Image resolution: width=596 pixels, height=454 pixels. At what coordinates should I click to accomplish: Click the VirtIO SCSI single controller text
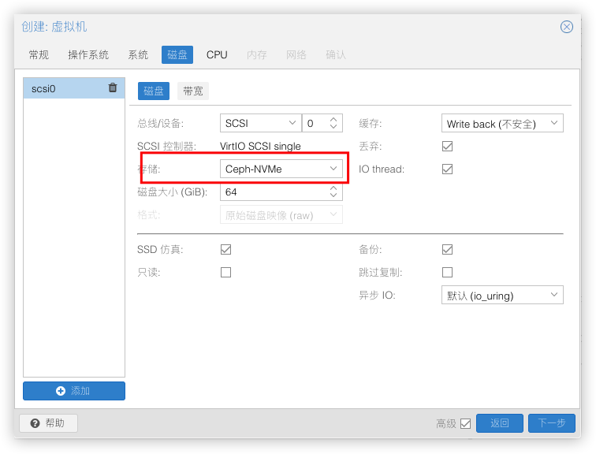(260, 147)
